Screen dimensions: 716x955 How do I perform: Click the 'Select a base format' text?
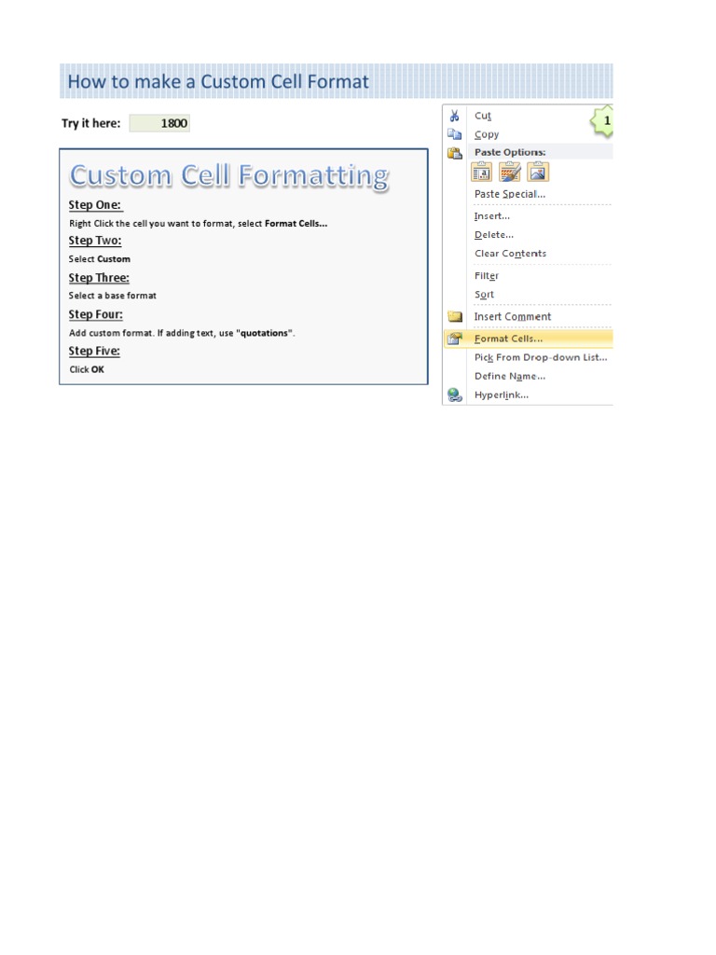click(113, 296)
